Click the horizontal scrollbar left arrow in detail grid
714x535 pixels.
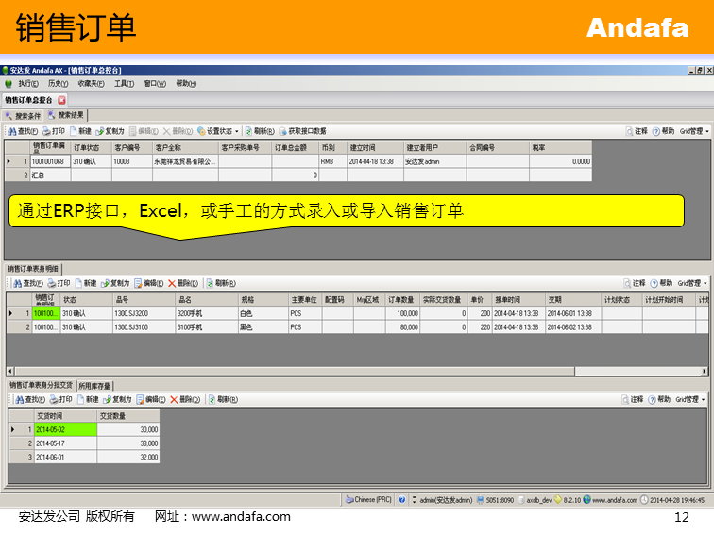(x=10, y=371)
